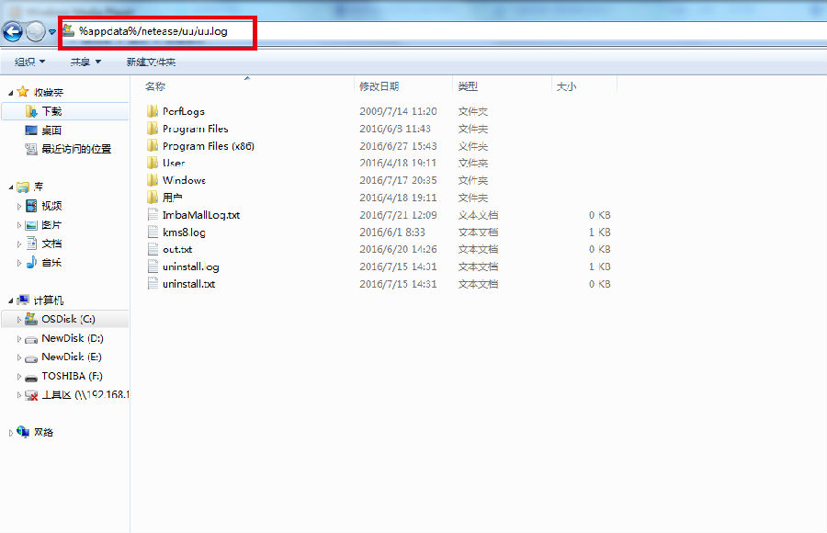
Task: Expand the 视频 library node
Action: [x=19, y=206]
